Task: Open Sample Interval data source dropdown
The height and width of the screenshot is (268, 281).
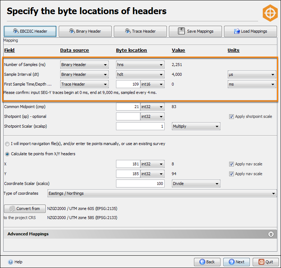Action: coord(84,74)
